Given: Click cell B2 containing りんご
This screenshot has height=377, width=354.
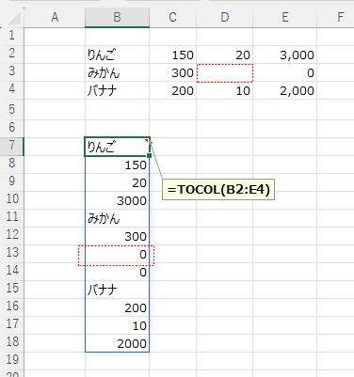Looking at the screenshot, I should tap(117, 55).
